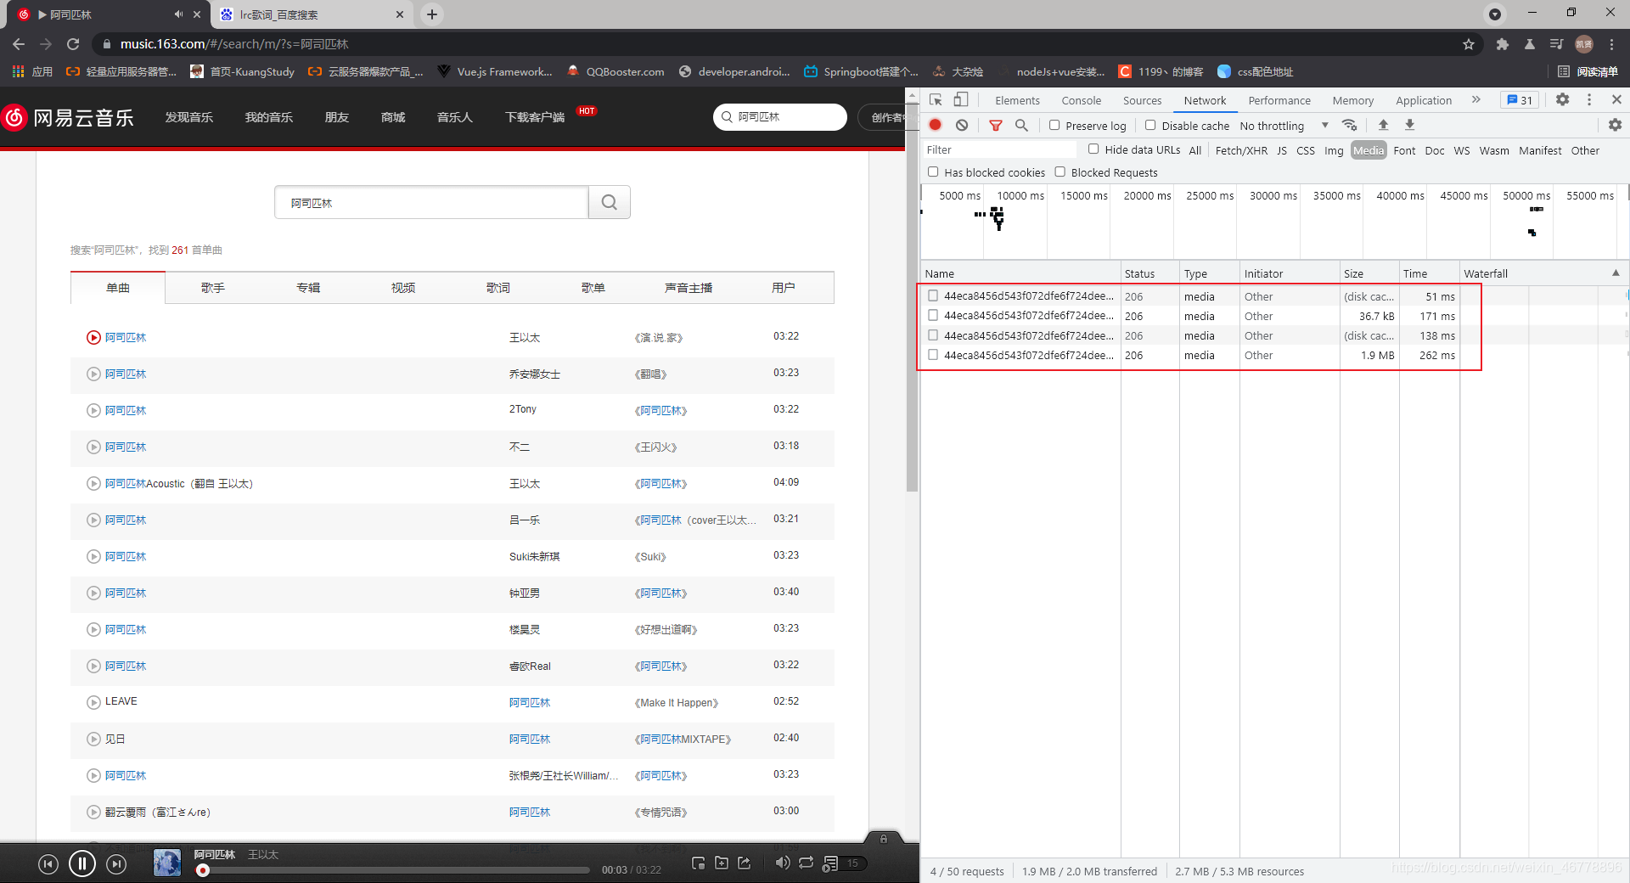Export HAR with the download arrow

pyautogui.click(x=1409, y=125)
